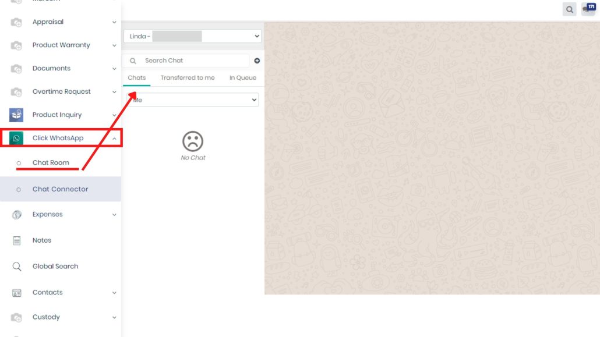Click the Product Inquiry box icon

tap(16, 115)
